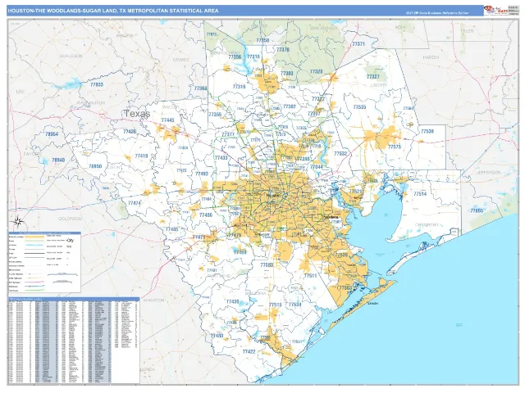This screenshot has height=393, width=525.
Task: Click the ZIP code index table
Action: [x=74, y=341]
